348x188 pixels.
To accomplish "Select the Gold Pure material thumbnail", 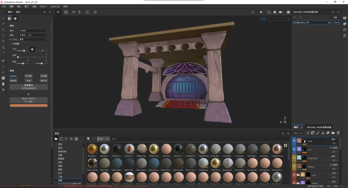I will tap(215, 163).
